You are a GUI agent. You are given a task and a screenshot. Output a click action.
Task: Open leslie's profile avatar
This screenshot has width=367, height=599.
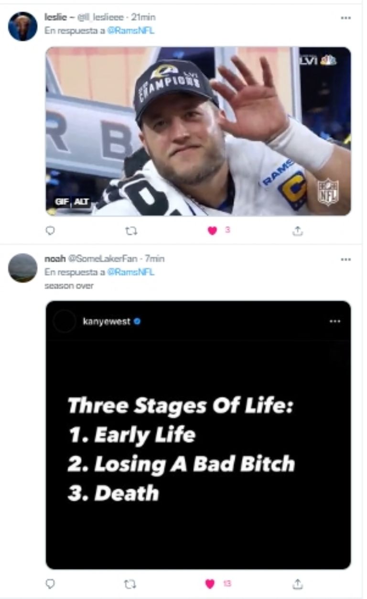point(22,26)
